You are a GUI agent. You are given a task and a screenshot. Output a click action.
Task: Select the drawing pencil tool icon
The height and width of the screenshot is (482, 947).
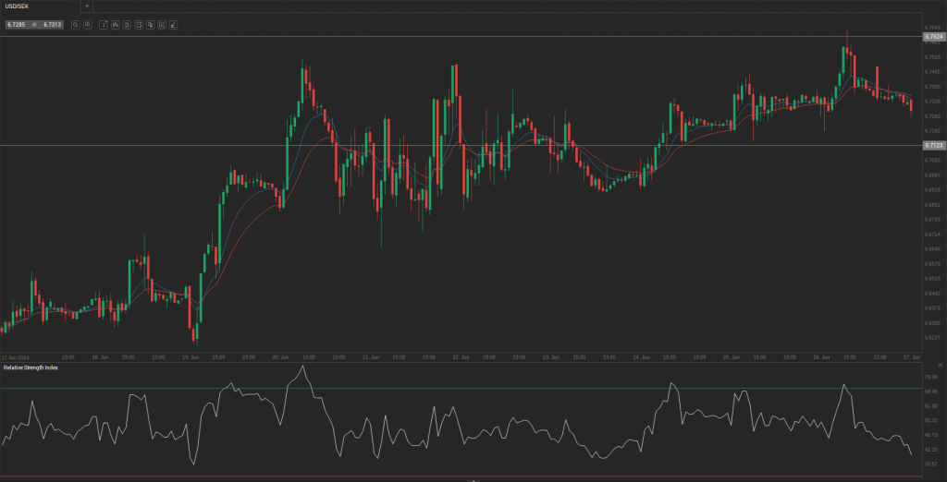[173, 25]
